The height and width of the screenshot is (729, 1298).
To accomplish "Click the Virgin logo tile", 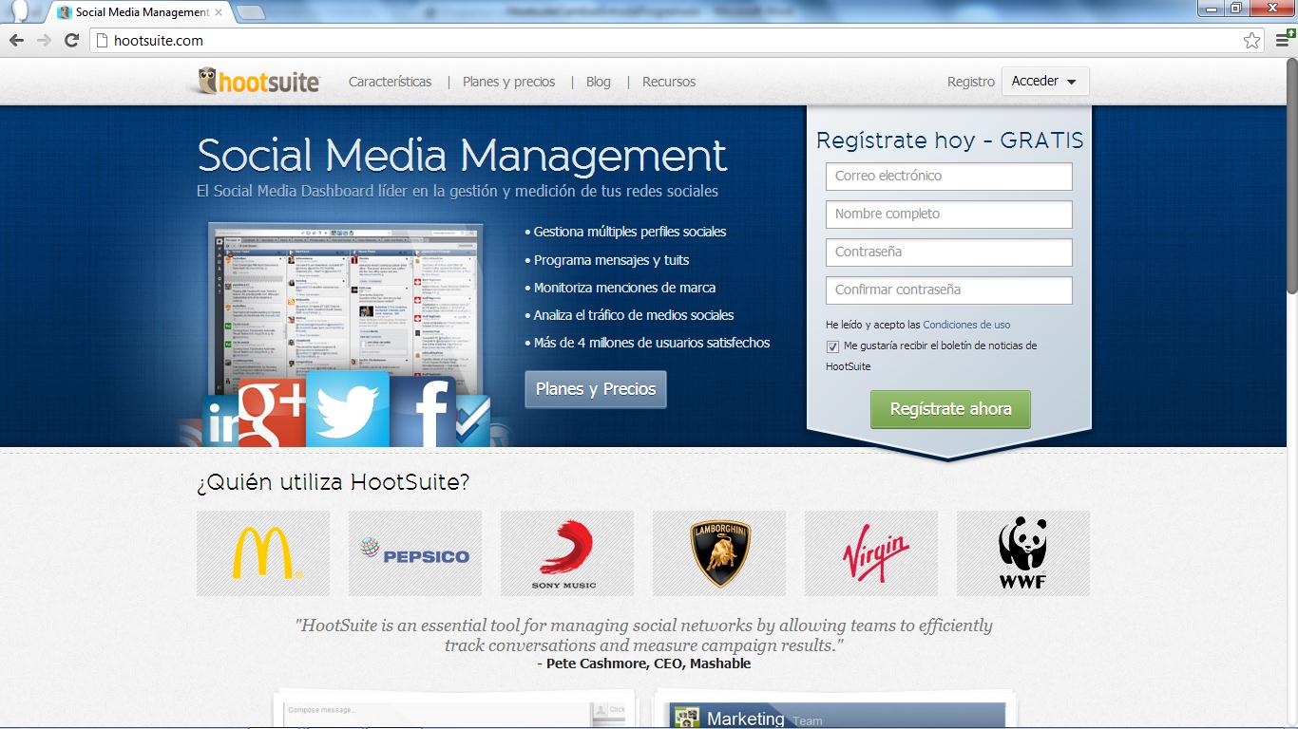I will [871, 553].
